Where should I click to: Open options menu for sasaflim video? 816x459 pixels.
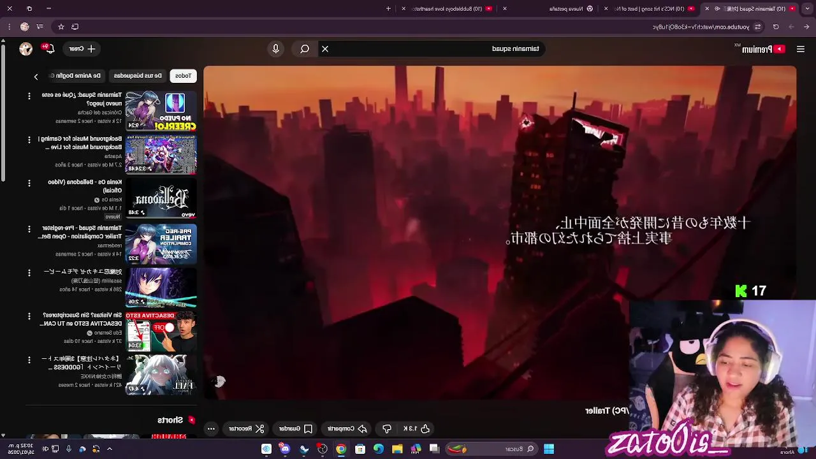click(29, 272)
